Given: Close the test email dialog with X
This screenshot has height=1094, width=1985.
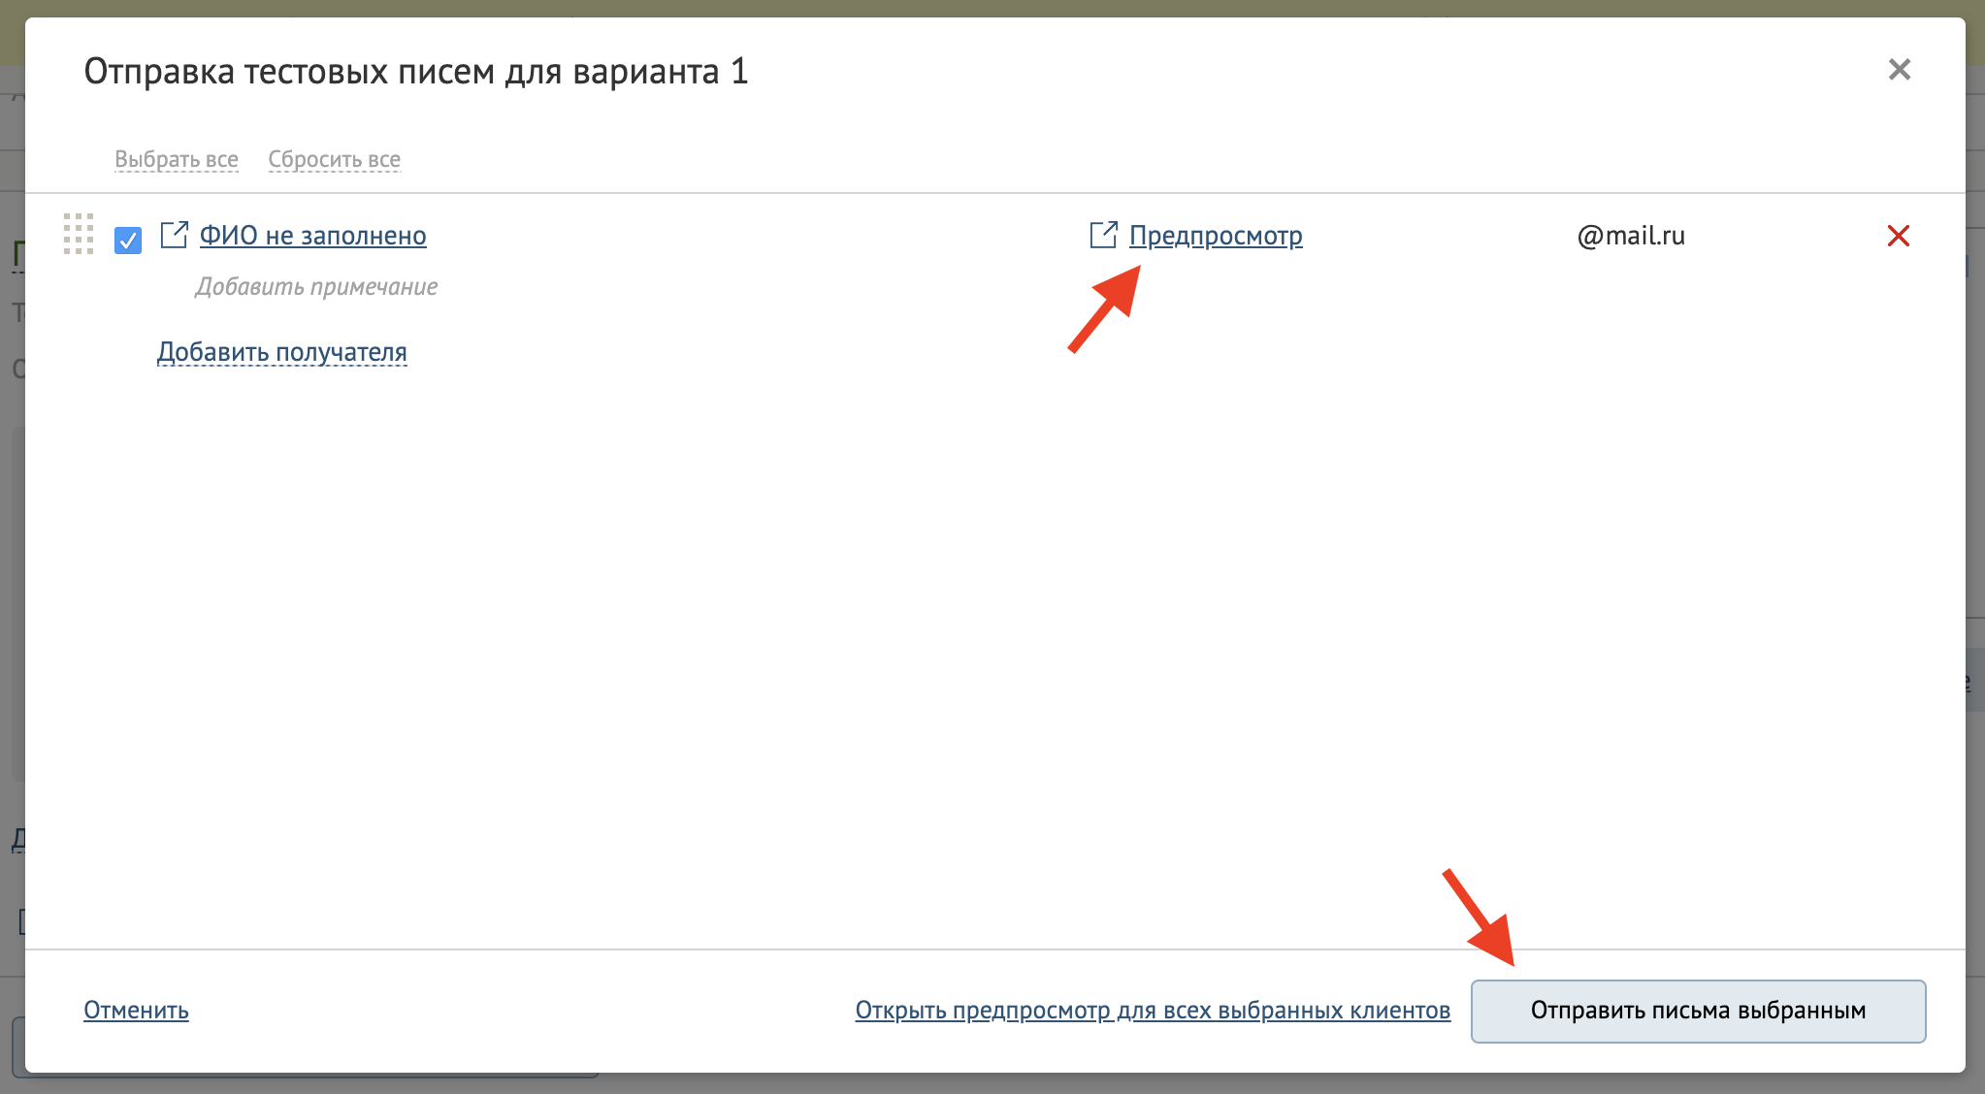Looking at the screenshot, I should pos(1899,70).
